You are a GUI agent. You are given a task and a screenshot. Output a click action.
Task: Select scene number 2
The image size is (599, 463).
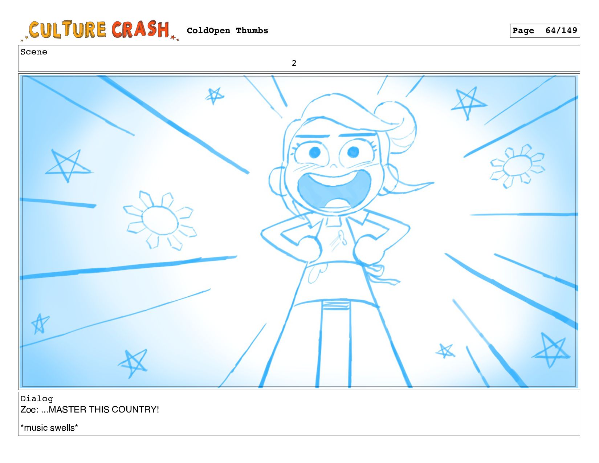click(294, 63)
